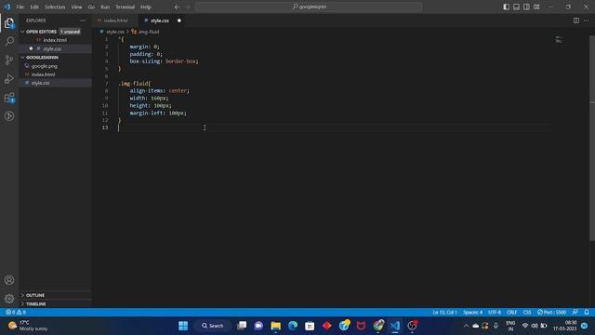Change language mode via CSS
Viewport: 595px width, 335px height.
[x=527, y=313]
